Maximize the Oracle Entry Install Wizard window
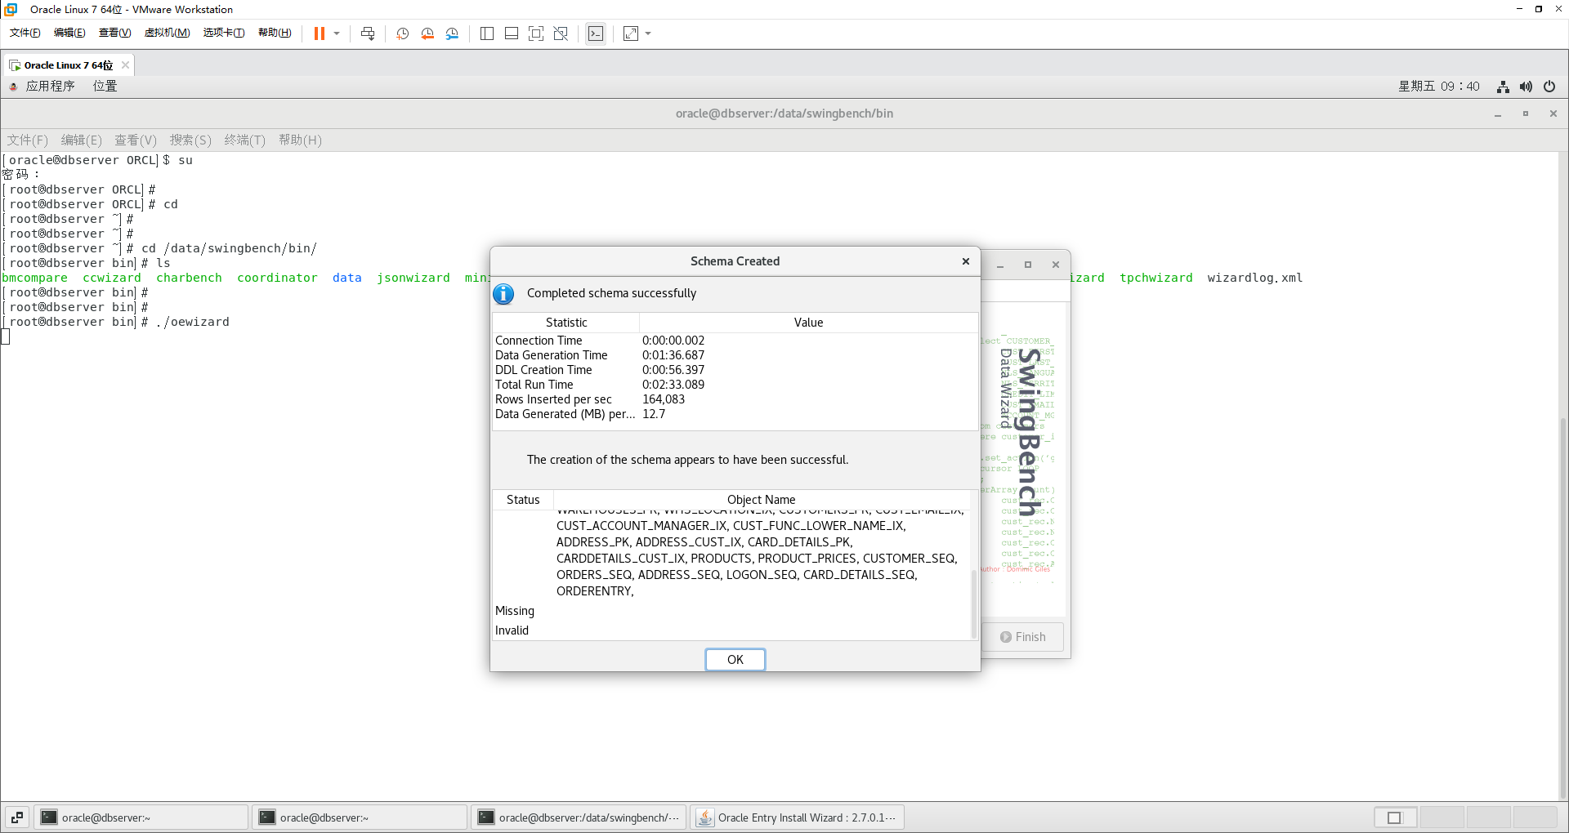This screenshot has width=1569, height=833. point(1028,265)
